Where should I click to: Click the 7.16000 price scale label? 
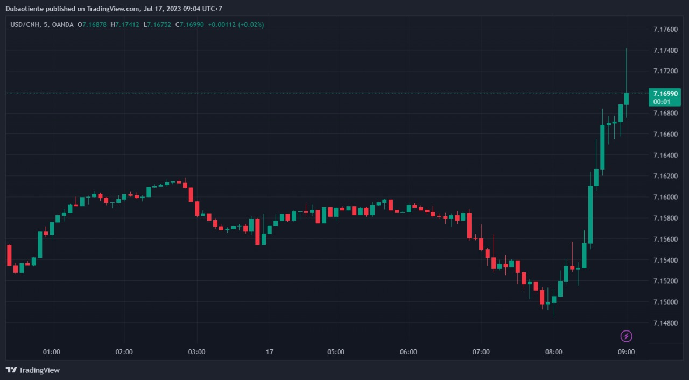click(x=665, y=197)
